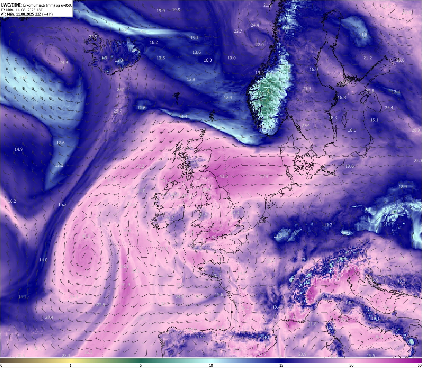The image size is (422, 368).
Task: Click the 21.9 value at the top edge
Action: (x=267, y=5)
